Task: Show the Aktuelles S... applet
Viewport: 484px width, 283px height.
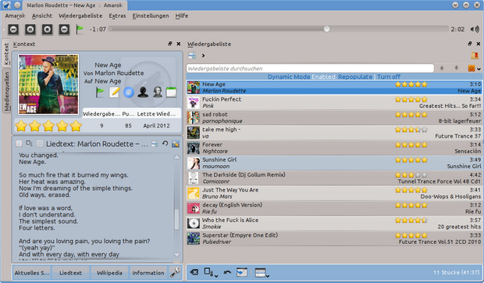Action: (x=32, y=273)
